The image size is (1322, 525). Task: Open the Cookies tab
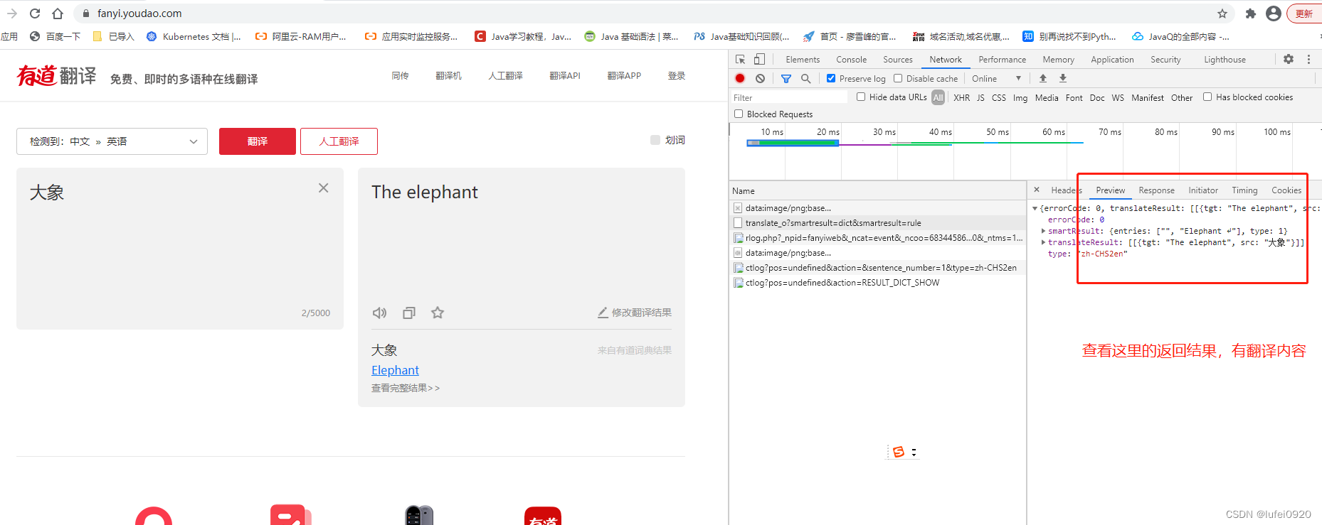coord(1286,190)
